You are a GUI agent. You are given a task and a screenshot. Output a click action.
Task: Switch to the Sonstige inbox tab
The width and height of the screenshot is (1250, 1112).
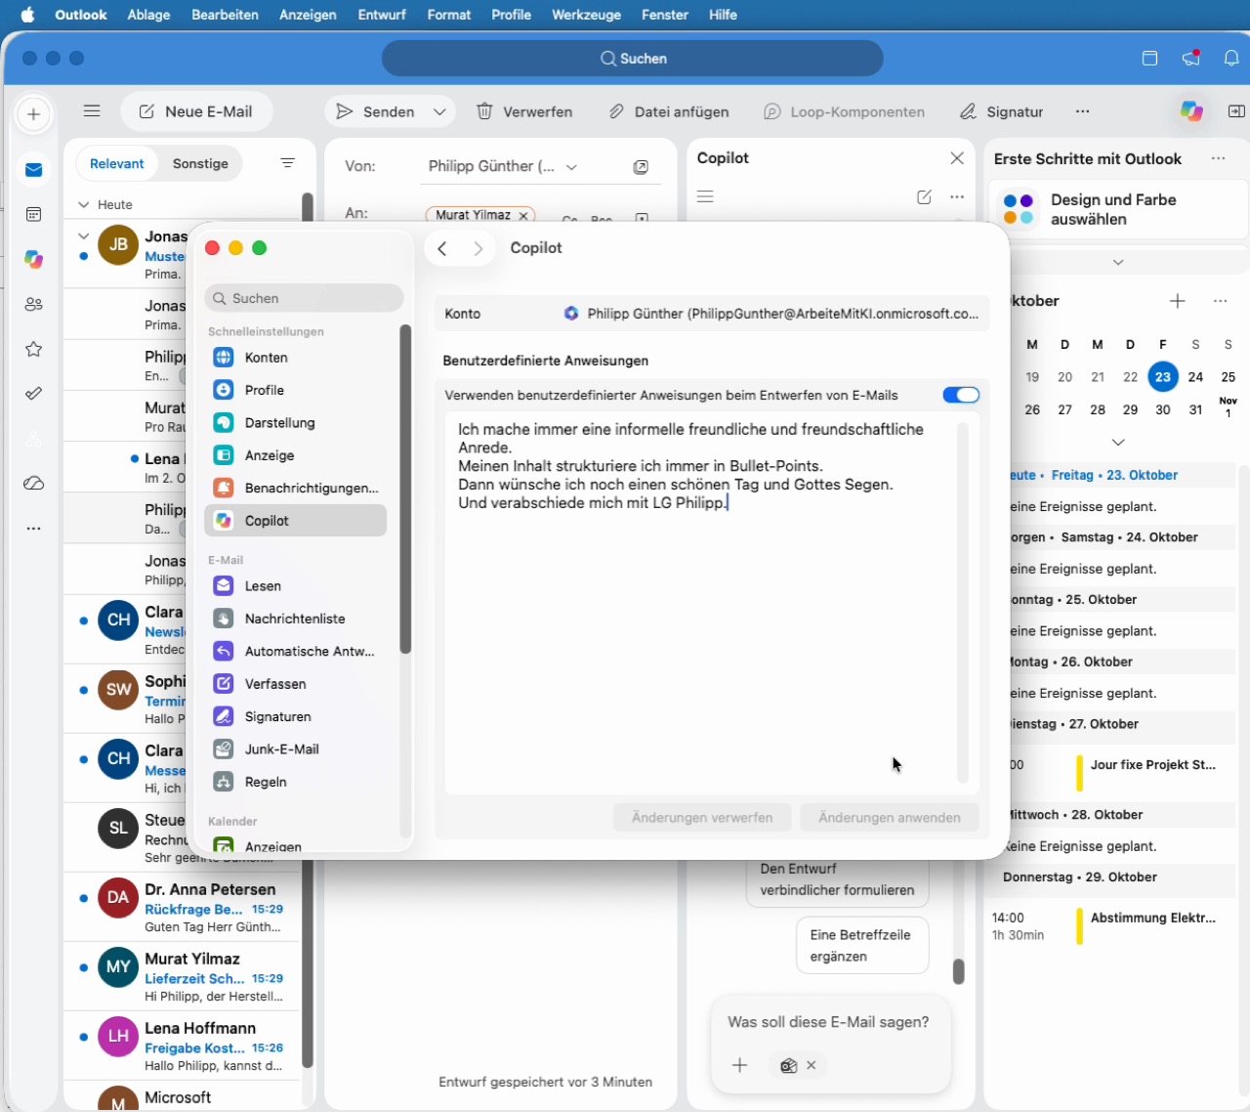point(200,163)
